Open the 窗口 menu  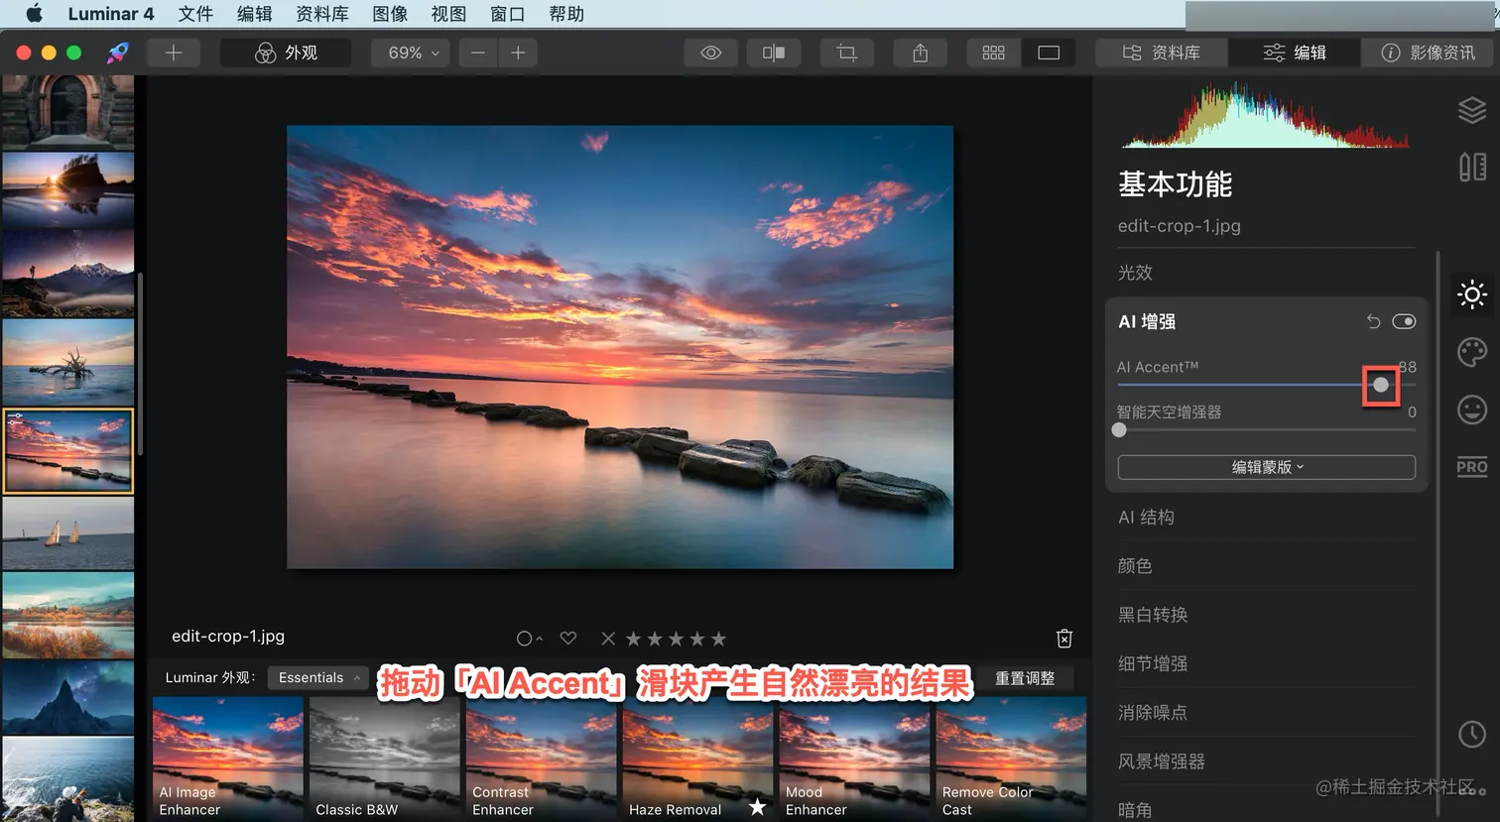tap(508, 14)
